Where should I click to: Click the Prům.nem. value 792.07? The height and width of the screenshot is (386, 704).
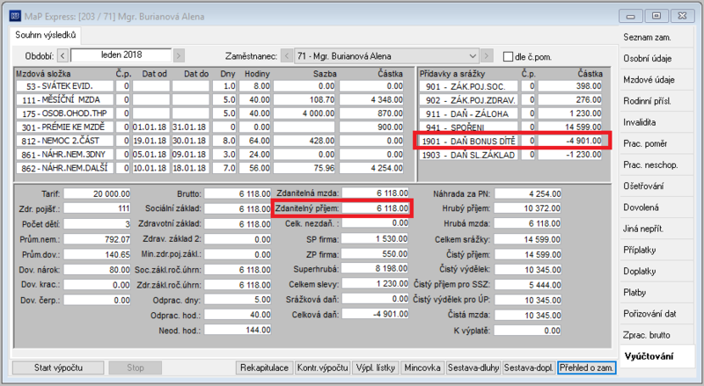(x=97, y=239)
